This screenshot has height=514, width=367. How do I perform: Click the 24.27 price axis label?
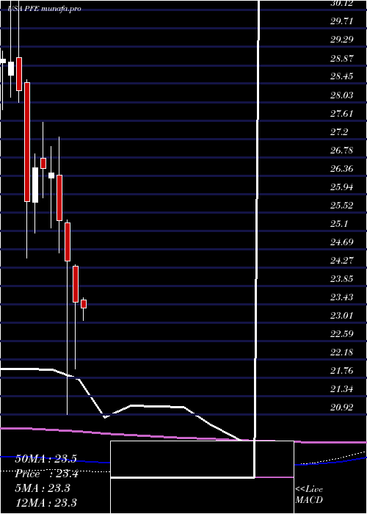coord(342,260)
